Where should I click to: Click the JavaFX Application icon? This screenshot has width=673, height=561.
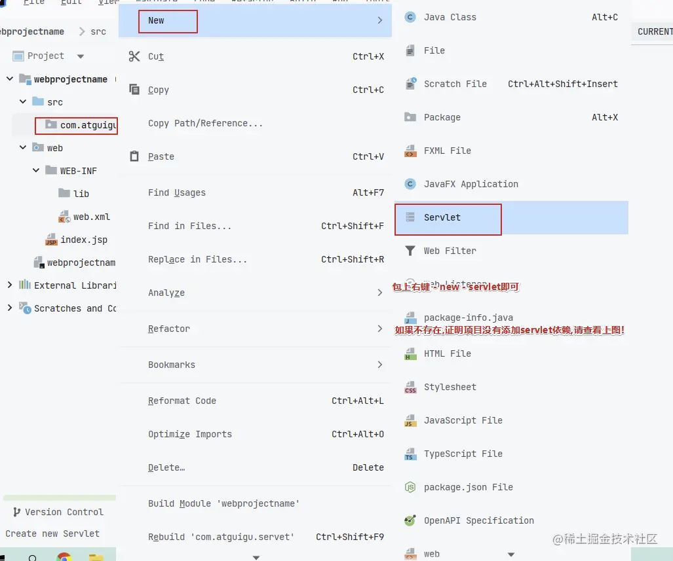pos(410,184)
